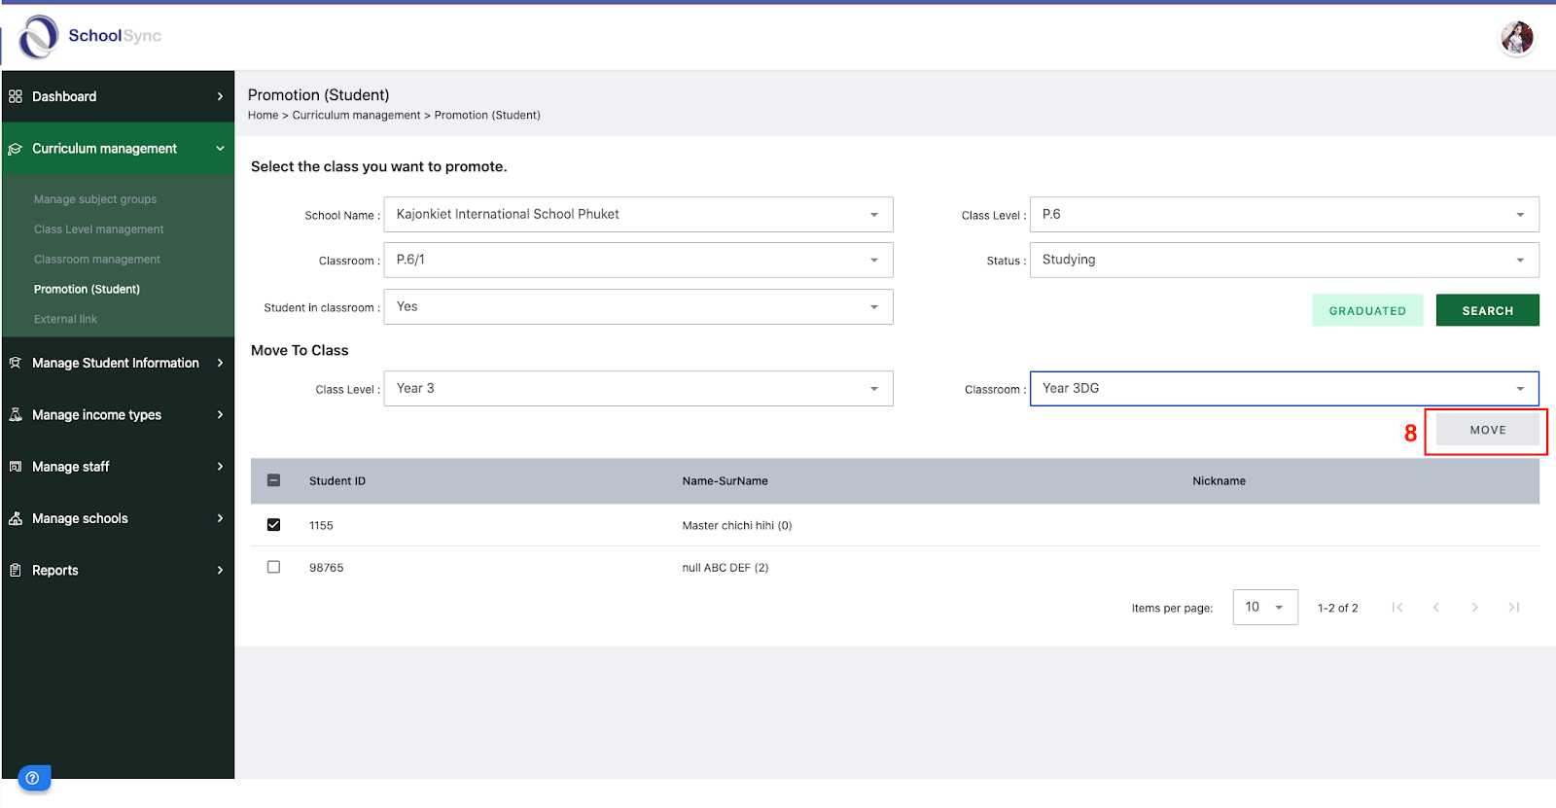The width and height of the screenshot is (1556, 808).
Task: Uncheck student 1155 checkbox
Action: 273,525
